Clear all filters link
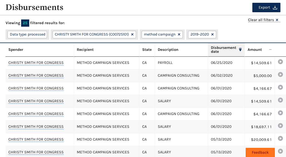The height and width of the screenshot is (157, 286). click(264, 20)
